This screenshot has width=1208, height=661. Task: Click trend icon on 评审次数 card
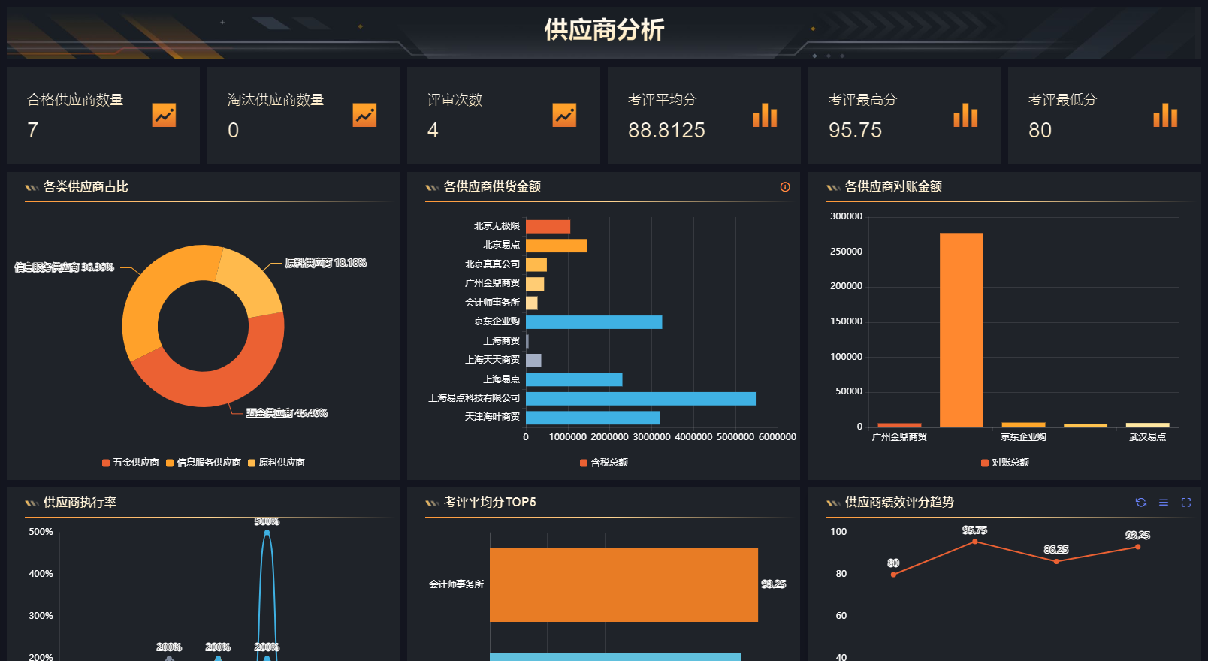(564, 115)
